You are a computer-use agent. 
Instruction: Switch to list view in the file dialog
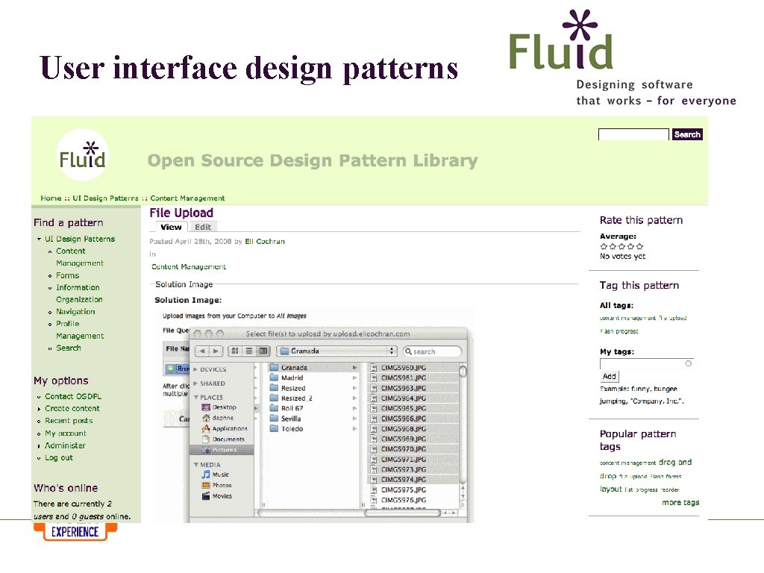point(248,351)
